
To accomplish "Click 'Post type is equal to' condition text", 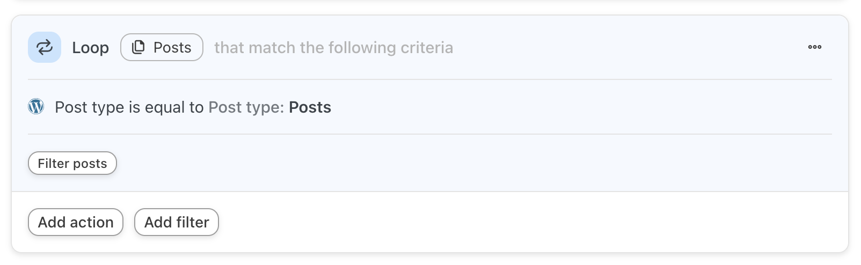I will 129,107.
